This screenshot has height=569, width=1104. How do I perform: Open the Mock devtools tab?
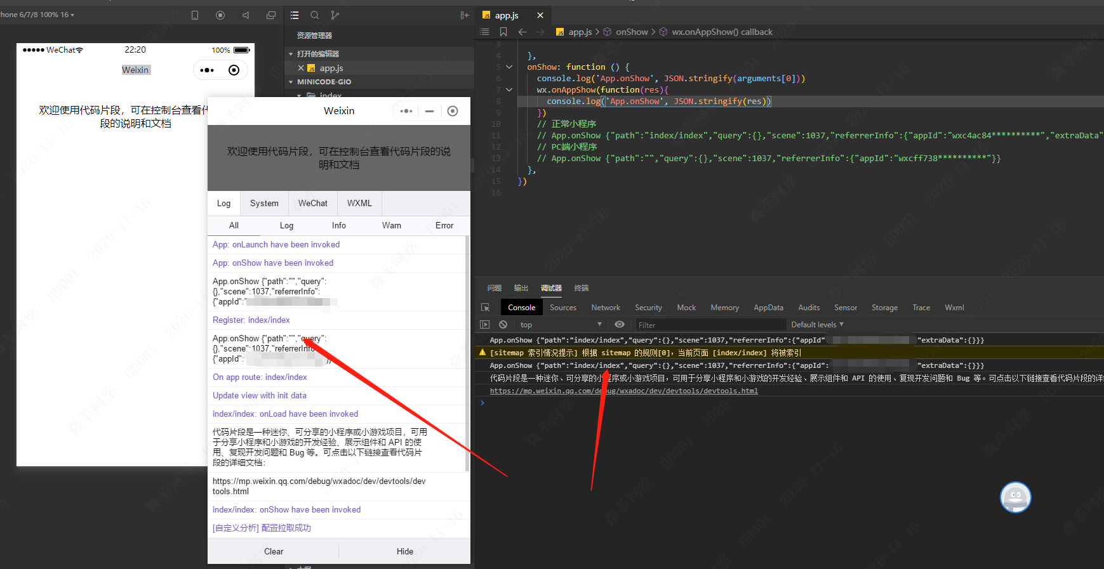686,308
